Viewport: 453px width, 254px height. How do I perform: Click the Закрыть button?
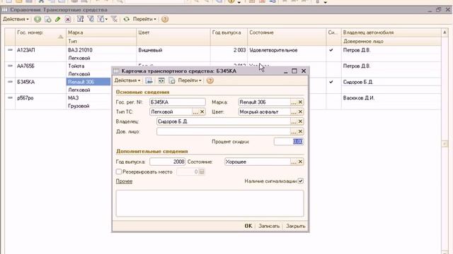tap(296, 226)
